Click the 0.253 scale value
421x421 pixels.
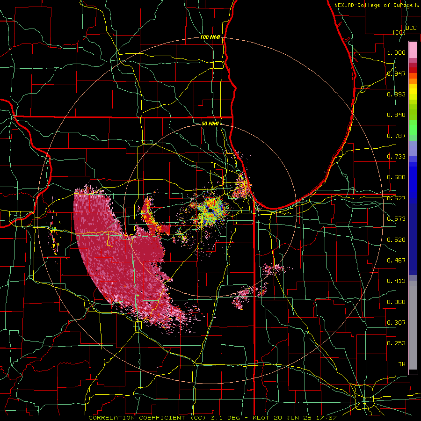pyautogui.click(x=396, y=343)
